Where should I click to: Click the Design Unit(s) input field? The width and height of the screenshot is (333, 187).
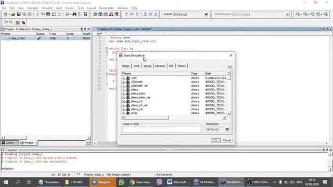tap(162, 129)
